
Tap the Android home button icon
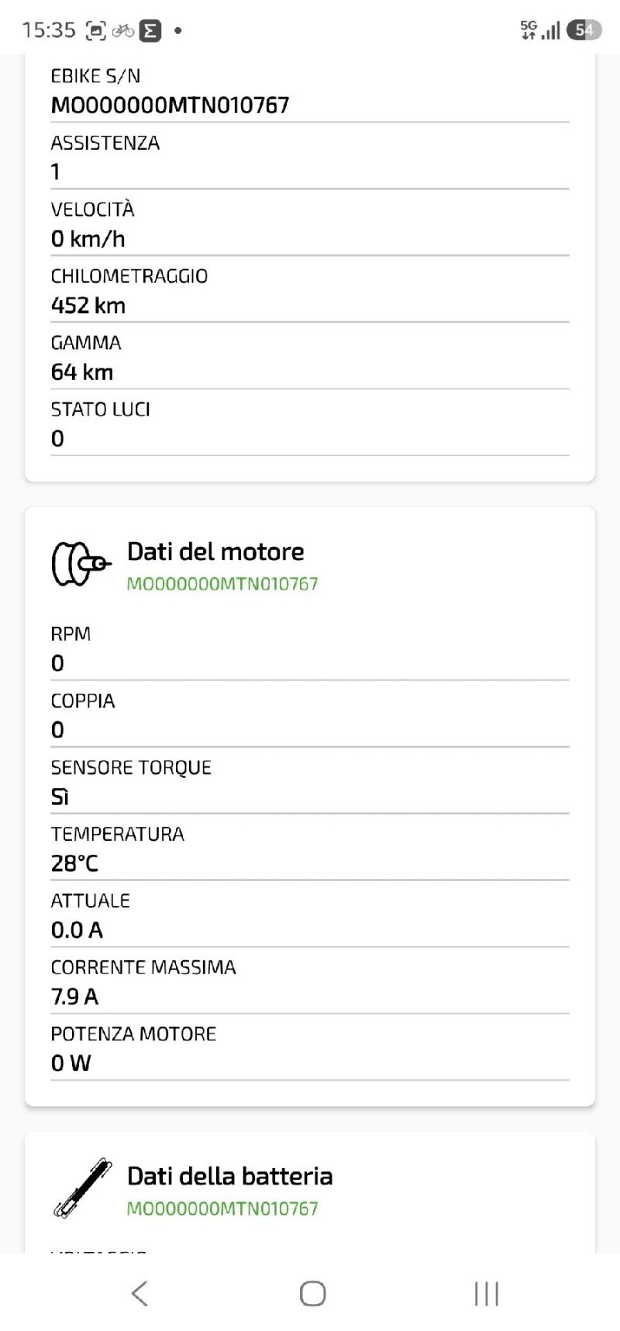coord(312,1293)
